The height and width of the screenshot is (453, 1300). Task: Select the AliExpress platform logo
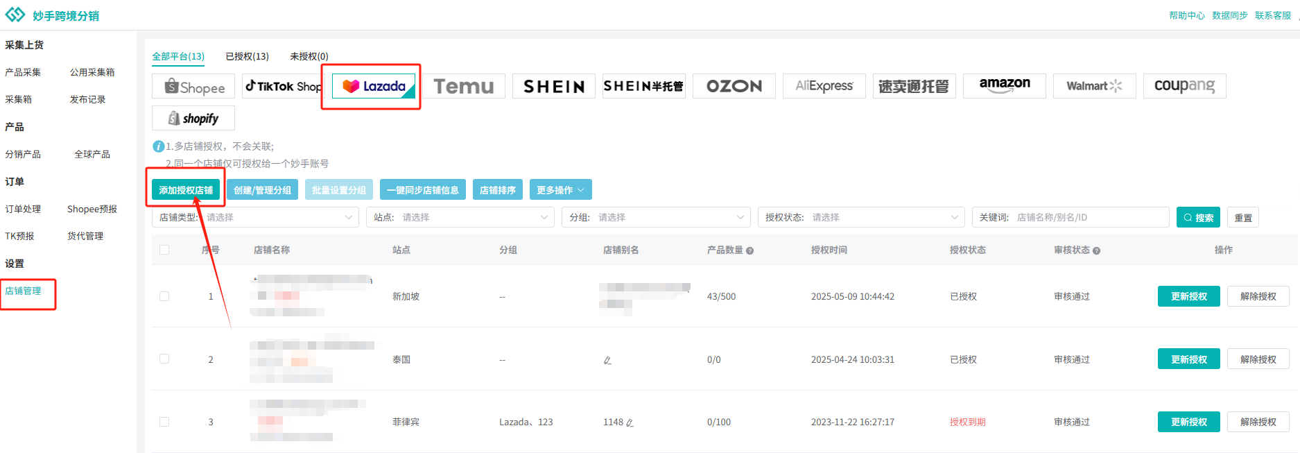point(824,86)
